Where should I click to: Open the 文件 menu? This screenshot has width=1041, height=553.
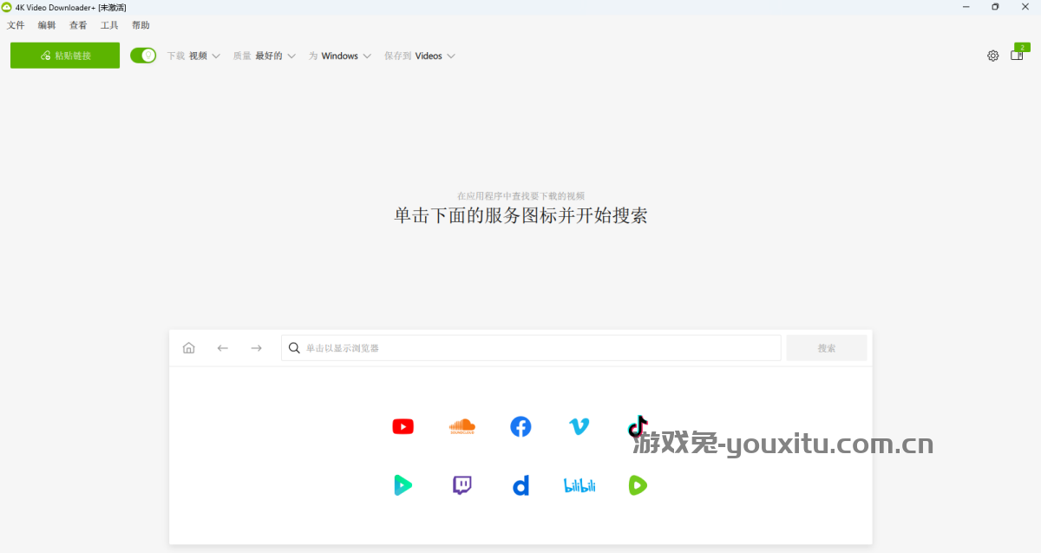(16, 25)
